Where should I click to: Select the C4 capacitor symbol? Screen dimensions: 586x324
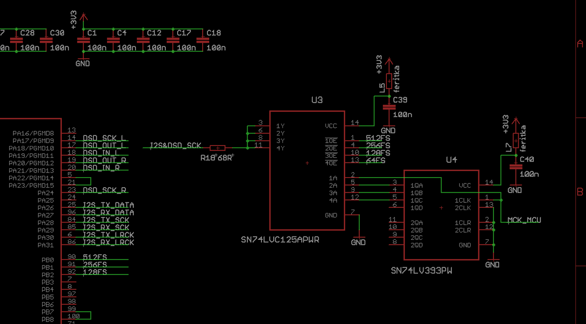(x=113, y=40)
